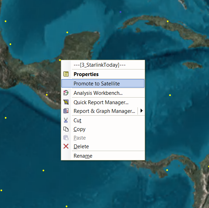Click the Quick Report Manager lightning icon
This screenshot has height=208, width=209.
(66, 102)
